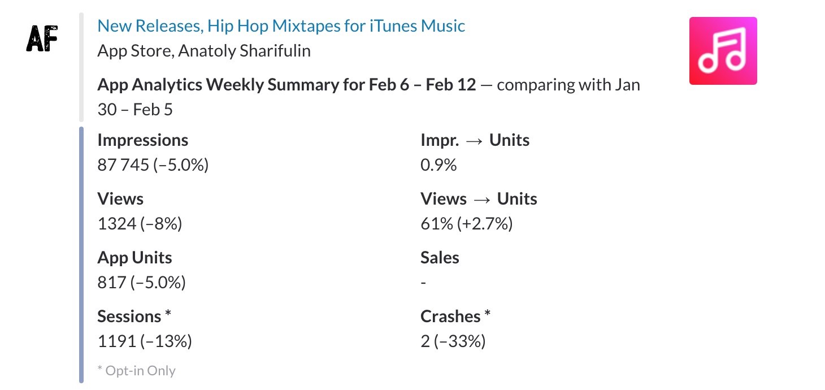This screenshot has height=390, width=825.
Task: Click the 87 745 impressions value
Action: point(153,165)
